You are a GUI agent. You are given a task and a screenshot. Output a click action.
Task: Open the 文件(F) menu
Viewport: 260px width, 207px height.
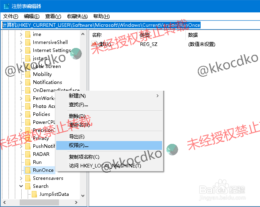click(x=10, y=16)
